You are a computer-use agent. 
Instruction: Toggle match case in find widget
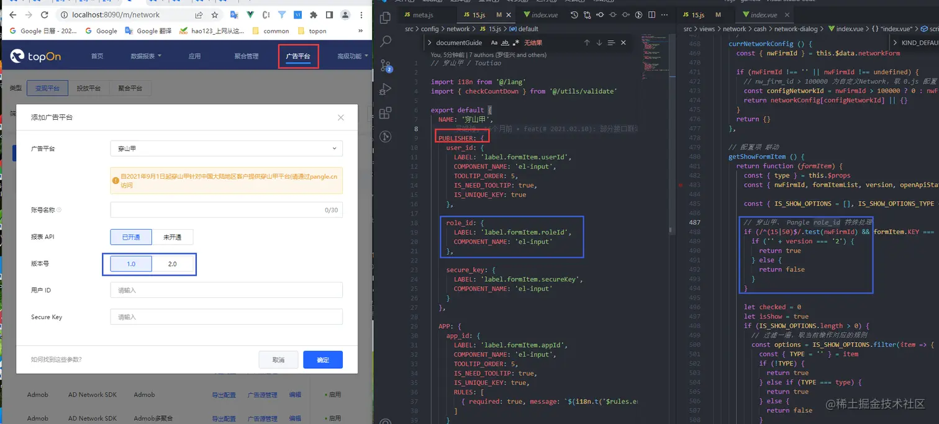(494, 43)
